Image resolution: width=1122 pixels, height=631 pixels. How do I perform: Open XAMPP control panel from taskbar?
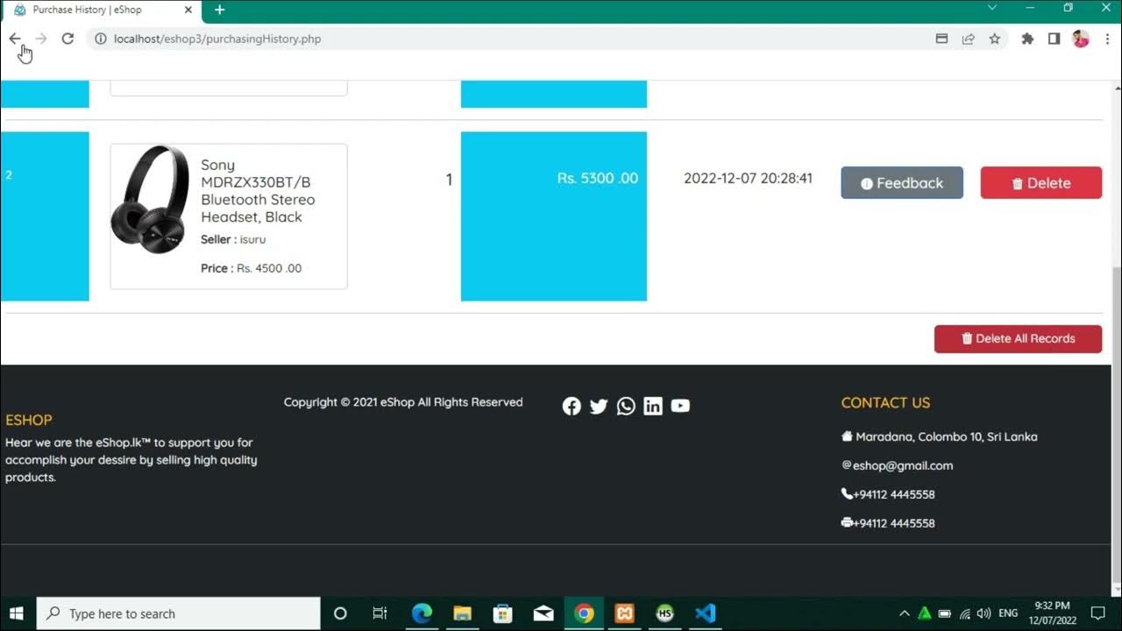click(x=624, y=613)
